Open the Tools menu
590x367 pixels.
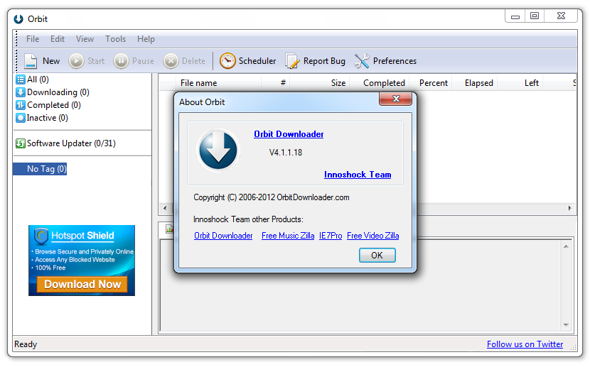(116, 39)
